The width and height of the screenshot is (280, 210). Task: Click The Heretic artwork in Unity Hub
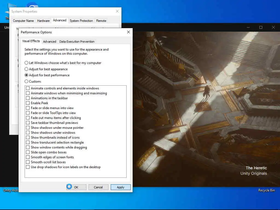point(206,109)
